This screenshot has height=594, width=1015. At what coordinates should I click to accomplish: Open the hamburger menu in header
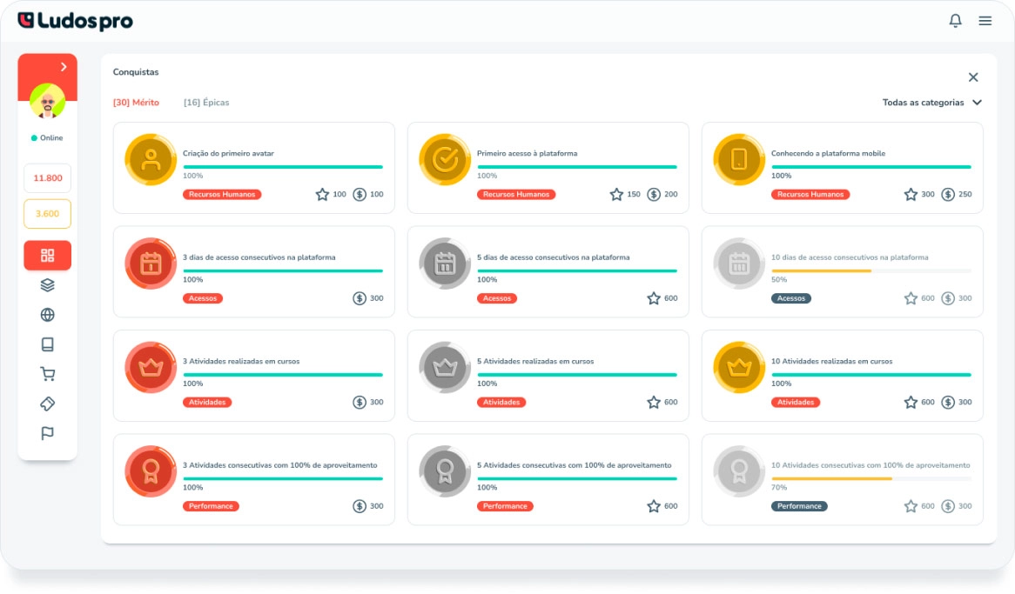click(x=985, y=21)
